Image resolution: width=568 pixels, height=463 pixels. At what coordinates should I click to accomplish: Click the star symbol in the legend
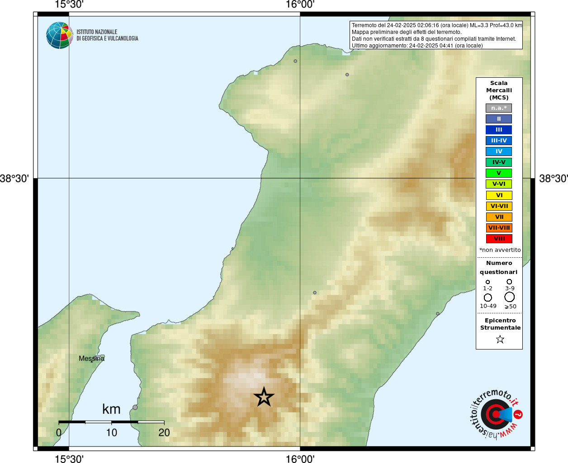pos(500,339)
